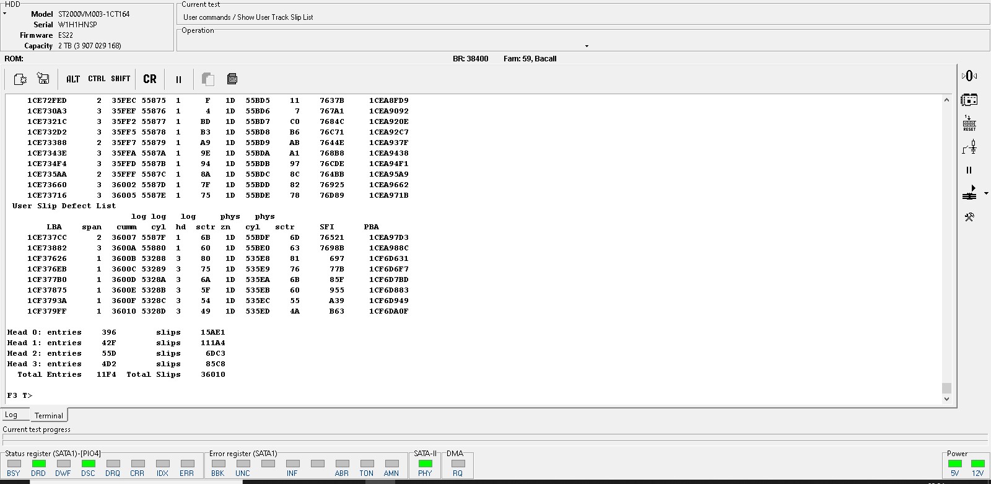Click the save-to-disk floppy icon

(43, 78)
